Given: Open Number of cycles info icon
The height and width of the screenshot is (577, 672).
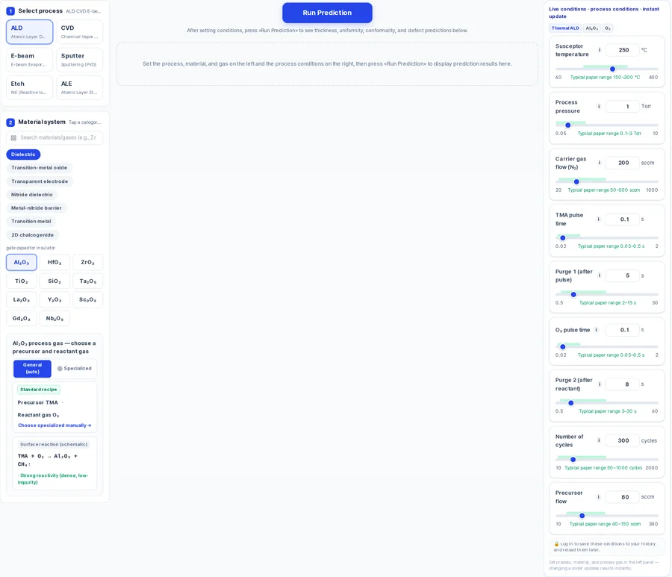Looking at the screenshot, I should (599, 440).
